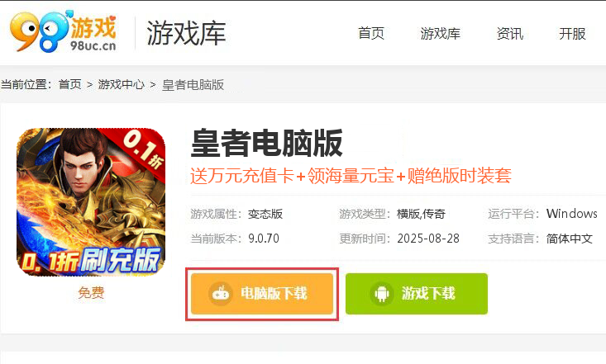Viewport: 606px width, 364px height.
Task: Open the 游戏库 navigation menu item
Action: [x=440, y=34]
